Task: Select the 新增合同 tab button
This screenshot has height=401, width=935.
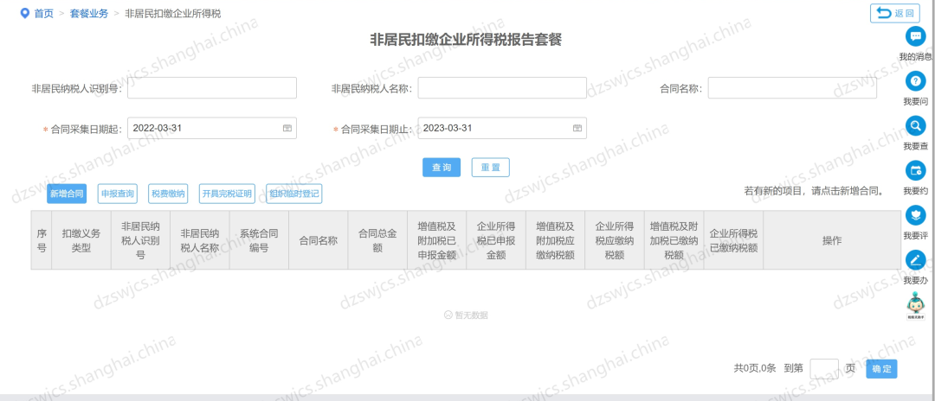Action: (x=67, y=194)
